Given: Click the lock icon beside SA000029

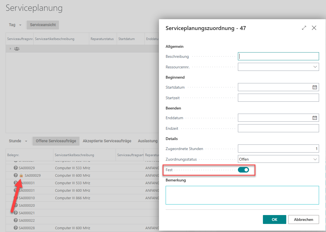Looking at the screenshot, I should coord(21,175).
